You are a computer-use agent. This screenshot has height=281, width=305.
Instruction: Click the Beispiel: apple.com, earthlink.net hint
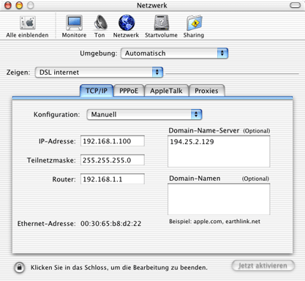pyautogui.click(x=214, y=222)
